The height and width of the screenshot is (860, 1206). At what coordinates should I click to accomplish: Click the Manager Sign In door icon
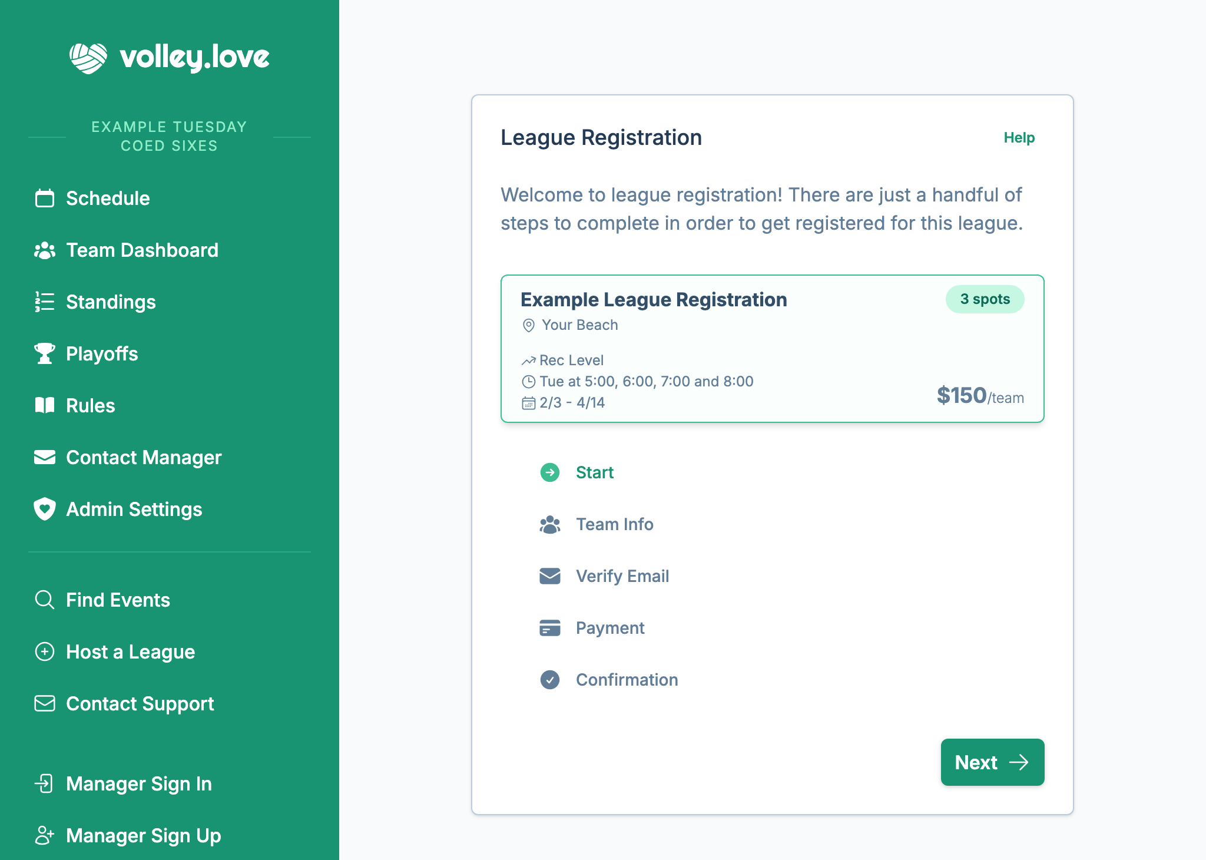coord(45,784)
